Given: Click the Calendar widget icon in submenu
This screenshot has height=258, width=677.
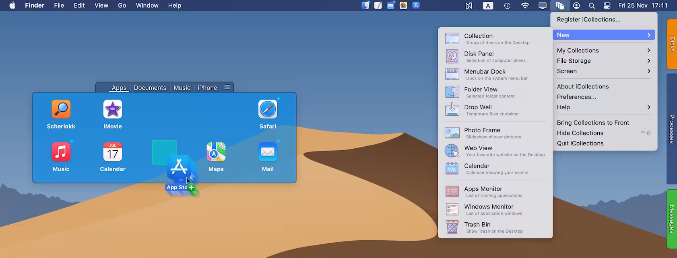Looking at the screenshot, I should (x=452, y=168).
